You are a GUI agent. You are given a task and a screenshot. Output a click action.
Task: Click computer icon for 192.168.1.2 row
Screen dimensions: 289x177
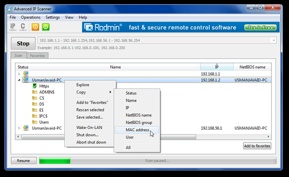tap(26, 80)
